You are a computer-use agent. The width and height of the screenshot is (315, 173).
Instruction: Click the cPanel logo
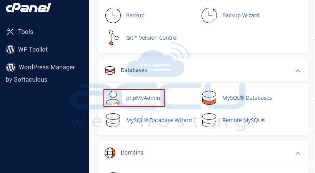[28, 8]
